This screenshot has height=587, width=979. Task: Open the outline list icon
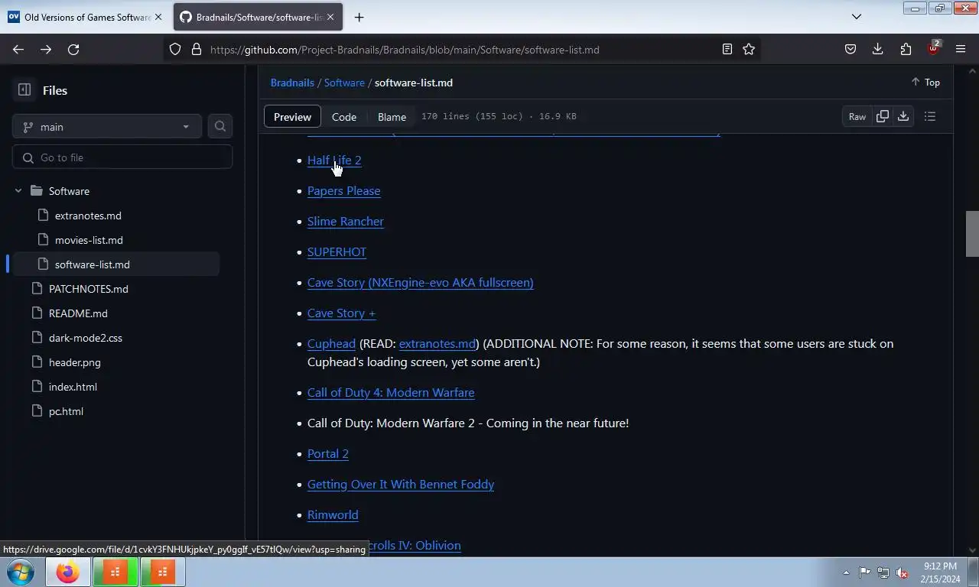(x=930, y=116)
